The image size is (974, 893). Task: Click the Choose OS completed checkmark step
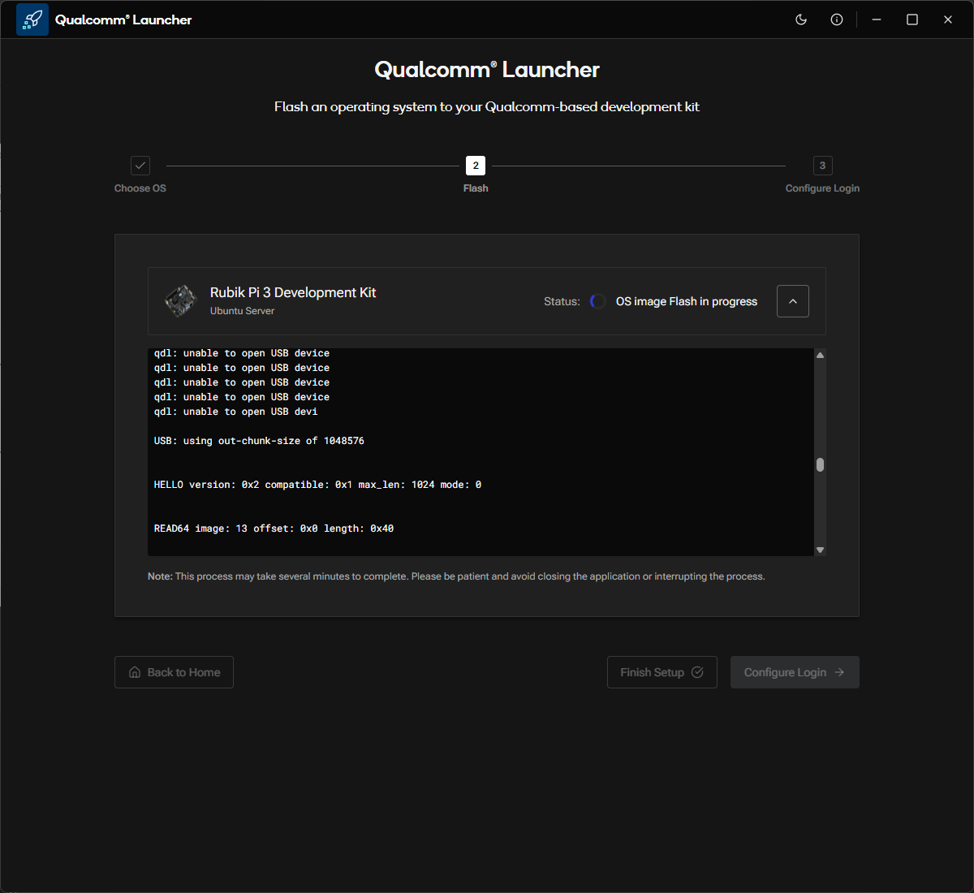pyautogui.click(x=140, y=166)
